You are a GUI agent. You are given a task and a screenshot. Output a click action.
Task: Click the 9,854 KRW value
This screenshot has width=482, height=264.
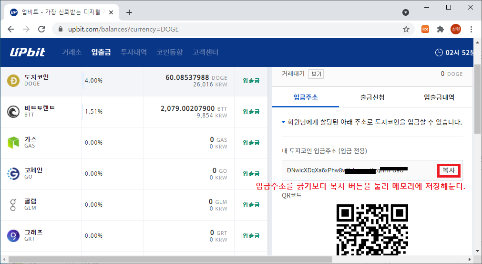click(x=212, y=116)
